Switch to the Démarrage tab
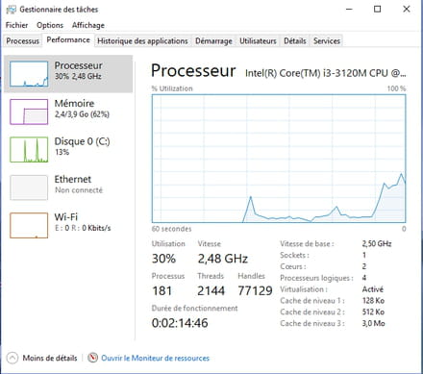 coord(213,41)
